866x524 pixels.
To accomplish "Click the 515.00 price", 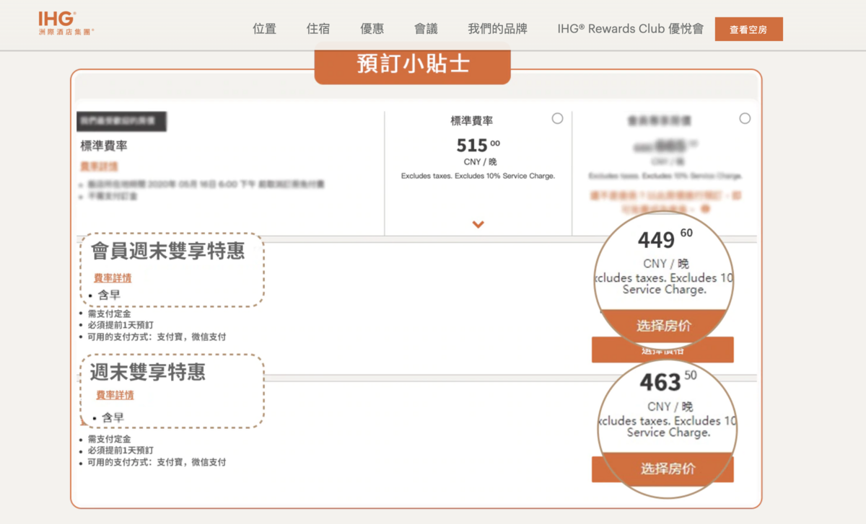I will point(478,145).
